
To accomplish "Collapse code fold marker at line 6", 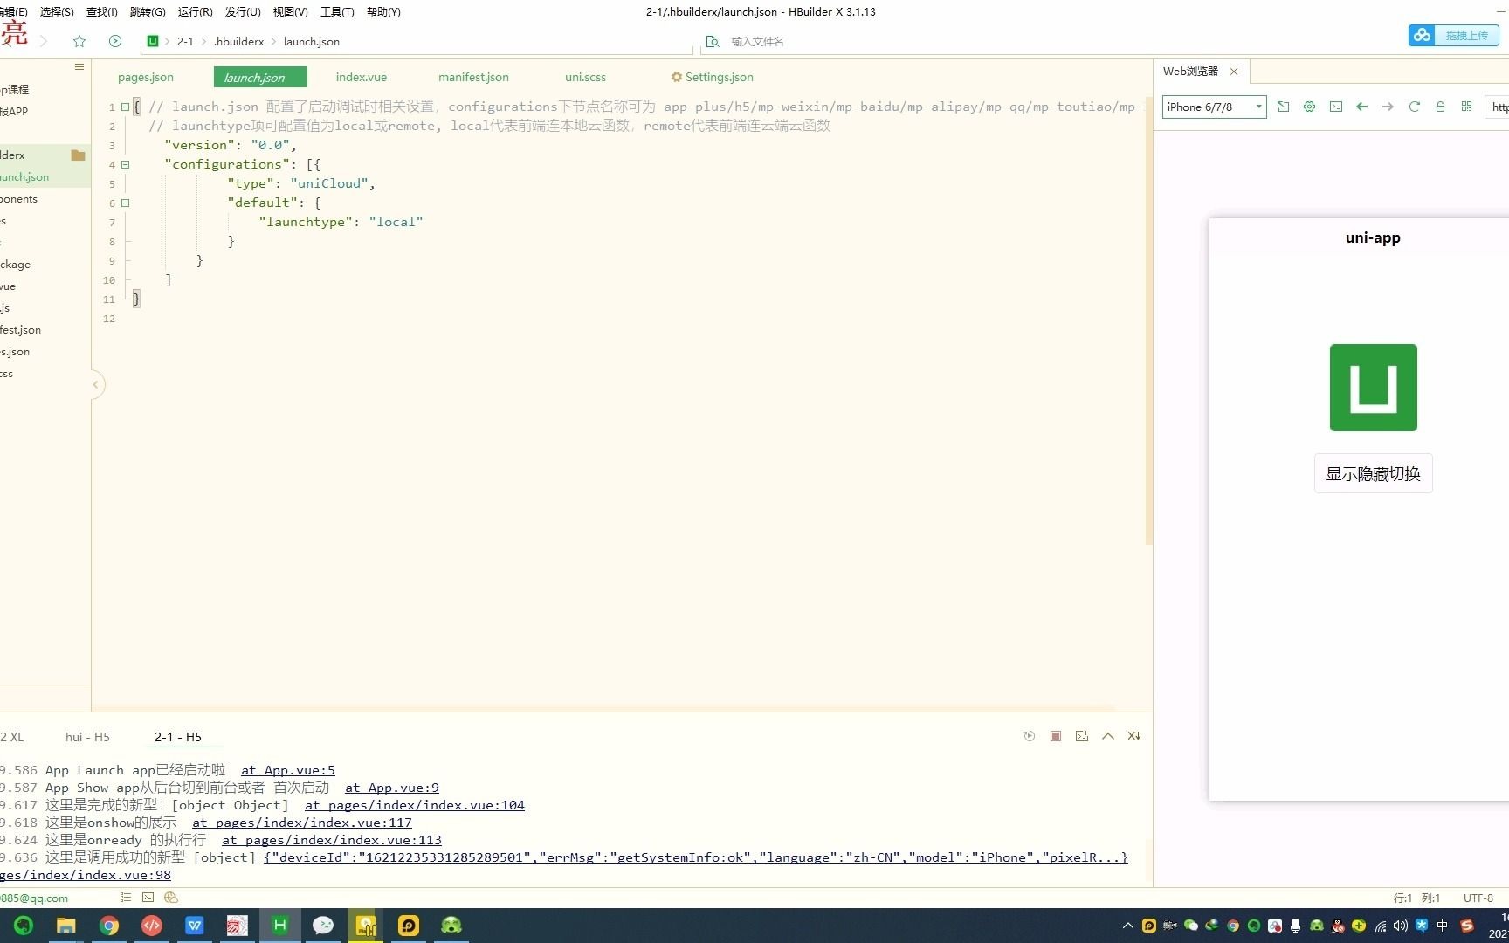I will (125, 203).
